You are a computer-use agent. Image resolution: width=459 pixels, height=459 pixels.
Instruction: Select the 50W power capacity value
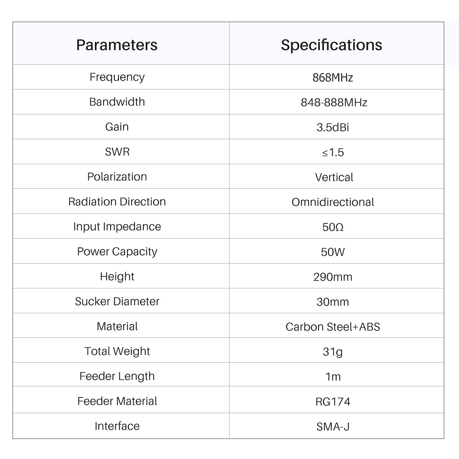(333, 252)
